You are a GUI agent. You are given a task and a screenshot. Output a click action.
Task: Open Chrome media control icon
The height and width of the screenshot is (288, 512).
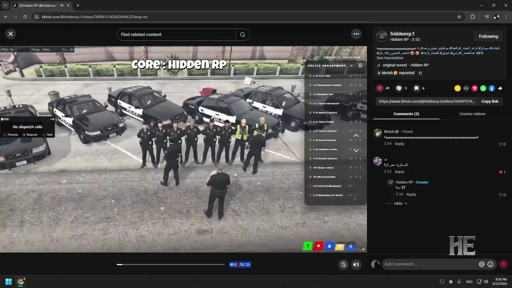click(x=487, y=17)
